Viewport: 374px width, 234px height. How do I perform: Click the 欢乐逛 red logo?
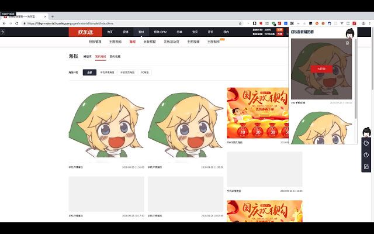tap(85, 32)
